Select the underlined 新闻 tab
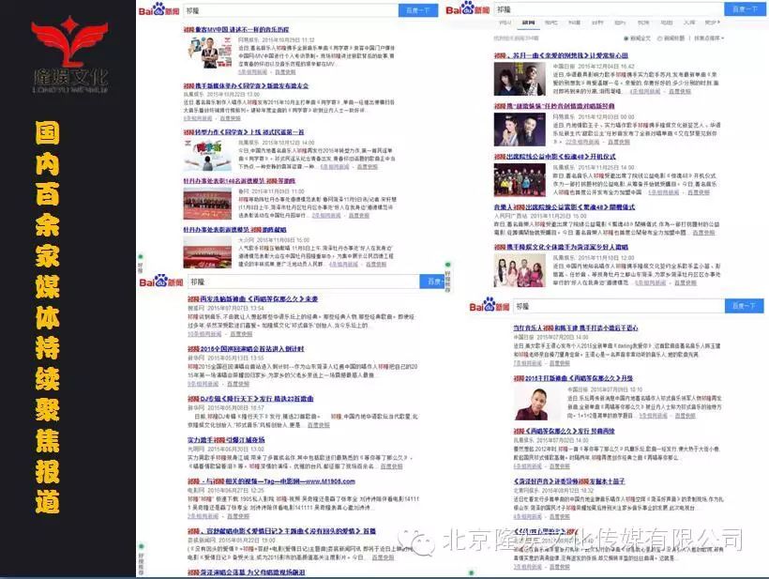The image size is (769, 579). (x=528, y=23)
